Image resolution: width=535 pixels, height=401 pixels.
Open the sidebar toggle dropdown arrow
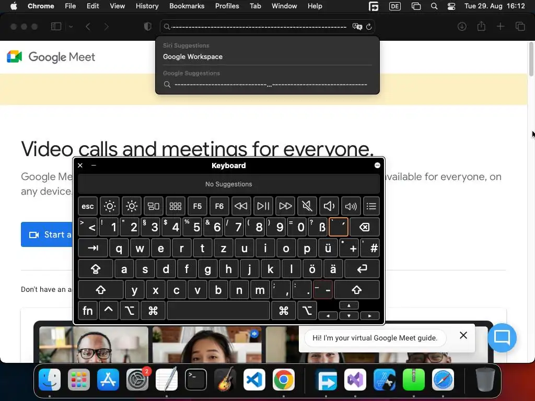click(x=71, y=27)
